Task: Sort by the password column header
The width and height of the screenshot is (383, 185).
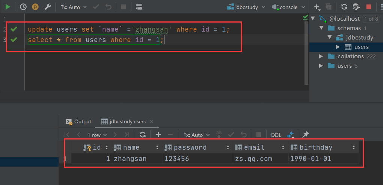Action: pyautogui.click(x=198, y=147)
